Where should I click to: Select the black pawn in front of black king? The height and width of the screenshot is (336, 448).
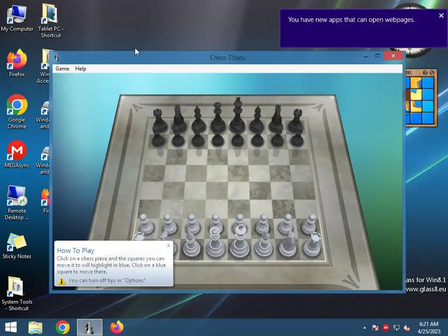pos(238,140)
